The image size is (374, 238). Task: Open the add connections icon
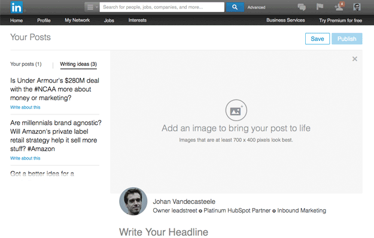pyautogui.click(x=339, y=7)
